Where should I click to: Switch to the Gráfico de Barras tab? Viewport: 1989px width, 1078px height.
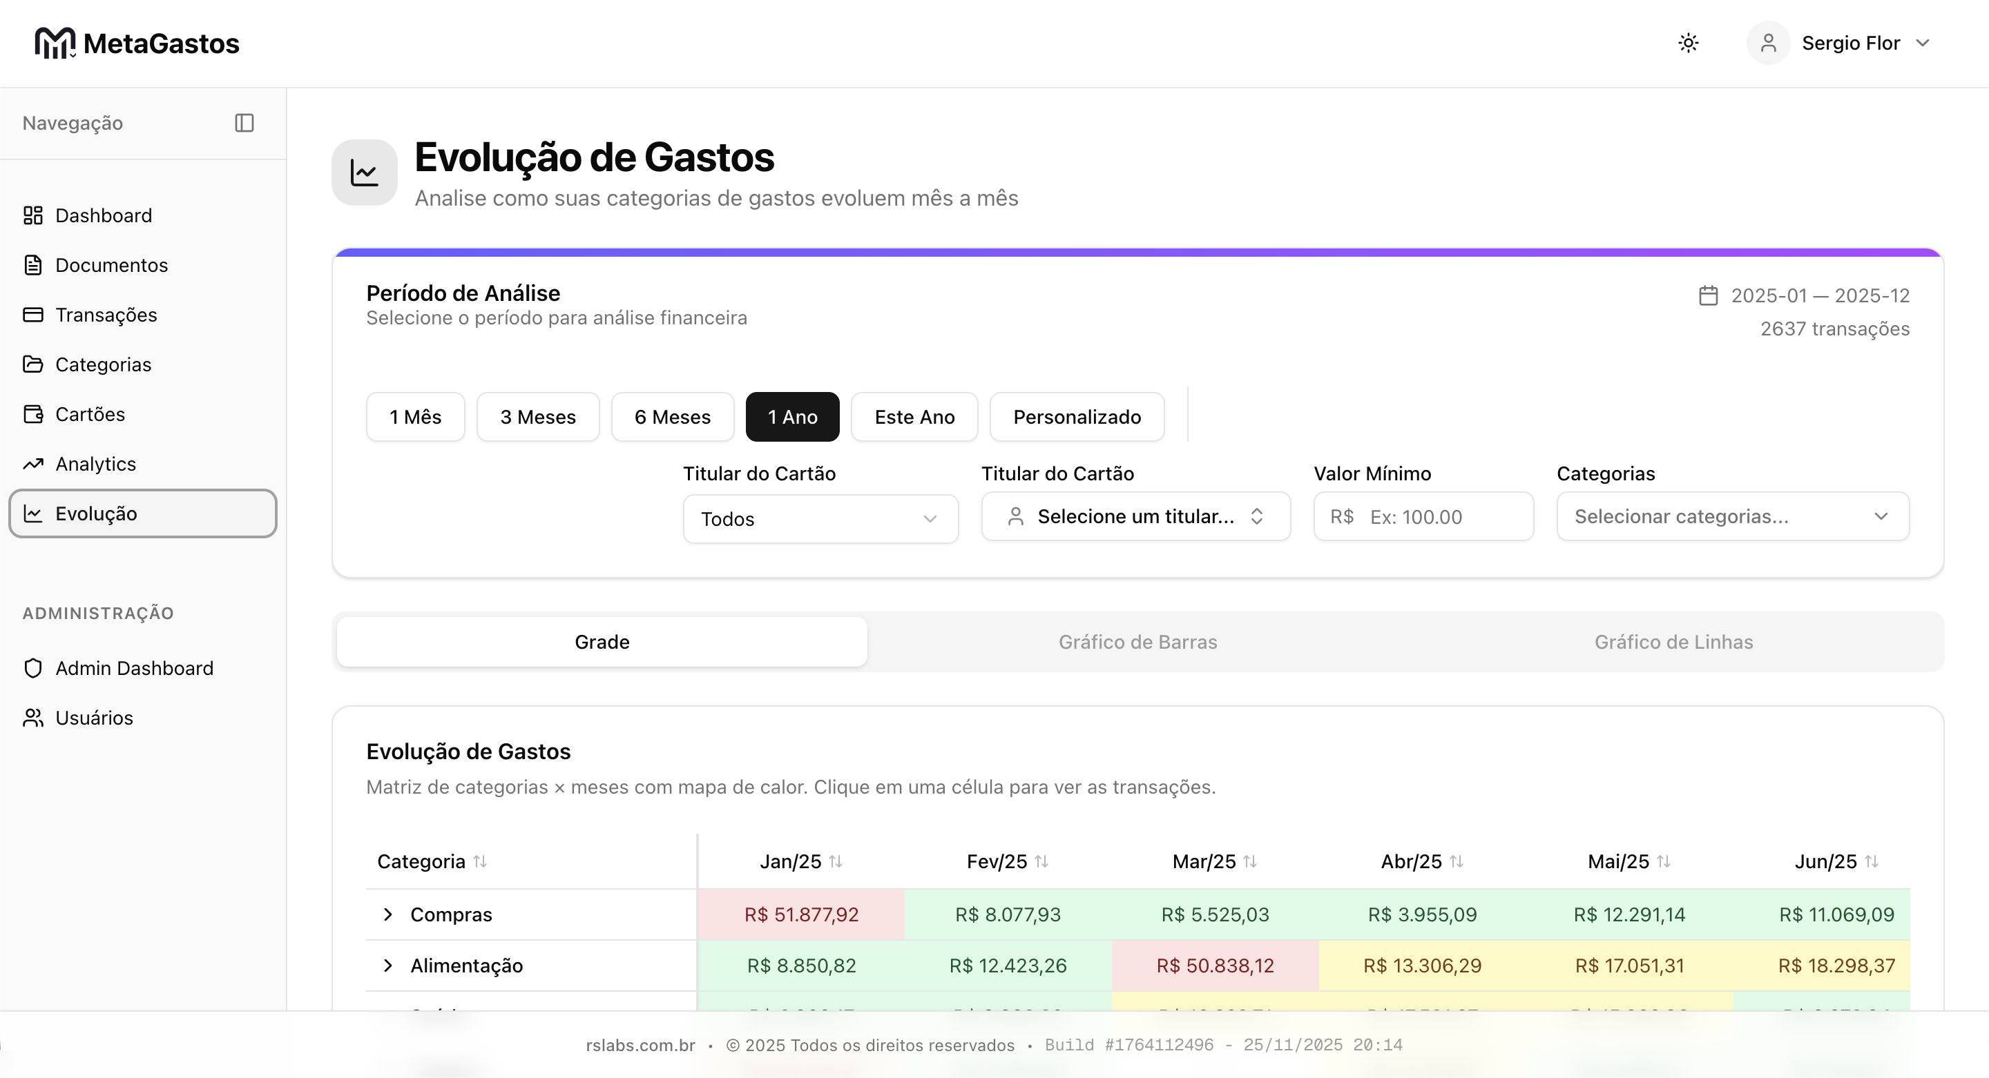tap(1137, 642)
